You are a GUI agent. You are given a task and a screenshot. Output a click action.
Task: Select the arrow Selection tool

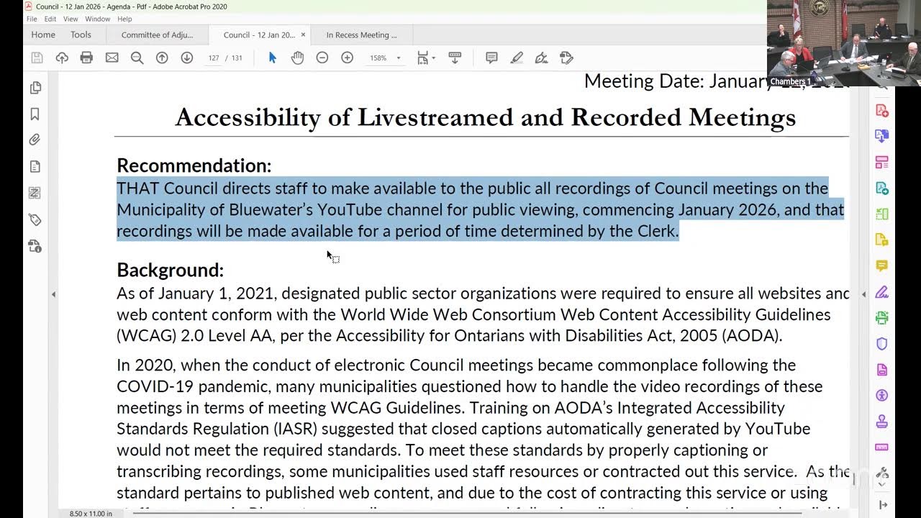click(273, 58)
